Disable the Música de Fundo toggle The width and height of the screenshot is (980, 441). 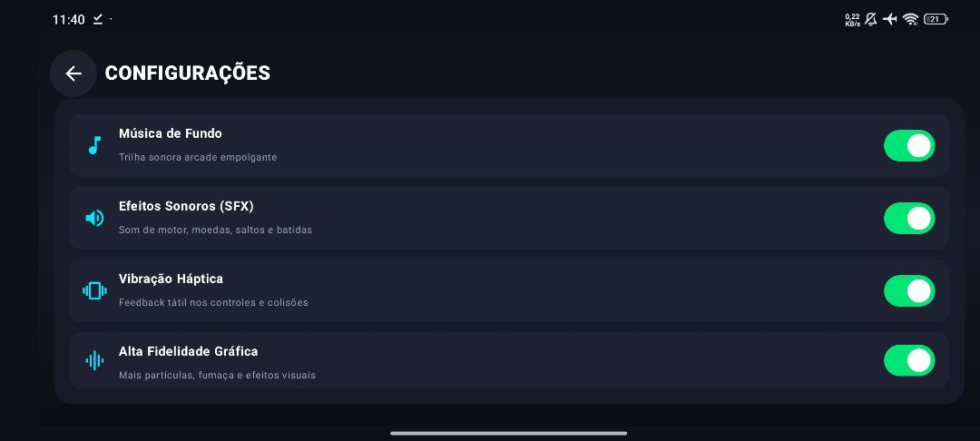[908, 145]
